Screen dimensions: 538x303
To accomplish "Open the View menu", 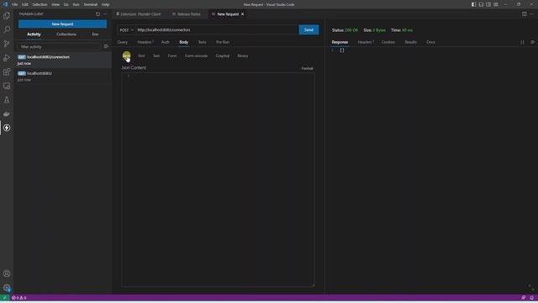I will click(55, 4).
